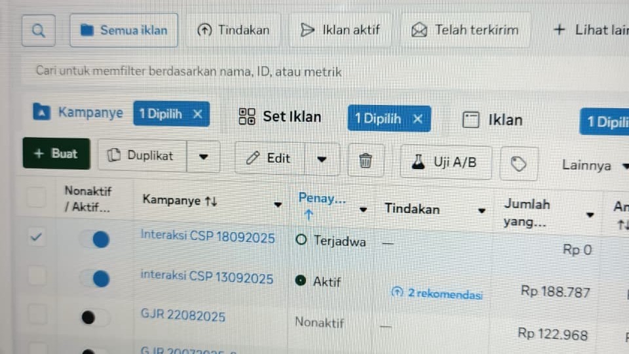Click the tag label icon button
The width and height of the screenshot is (629, 354).
tap(518, 164)
